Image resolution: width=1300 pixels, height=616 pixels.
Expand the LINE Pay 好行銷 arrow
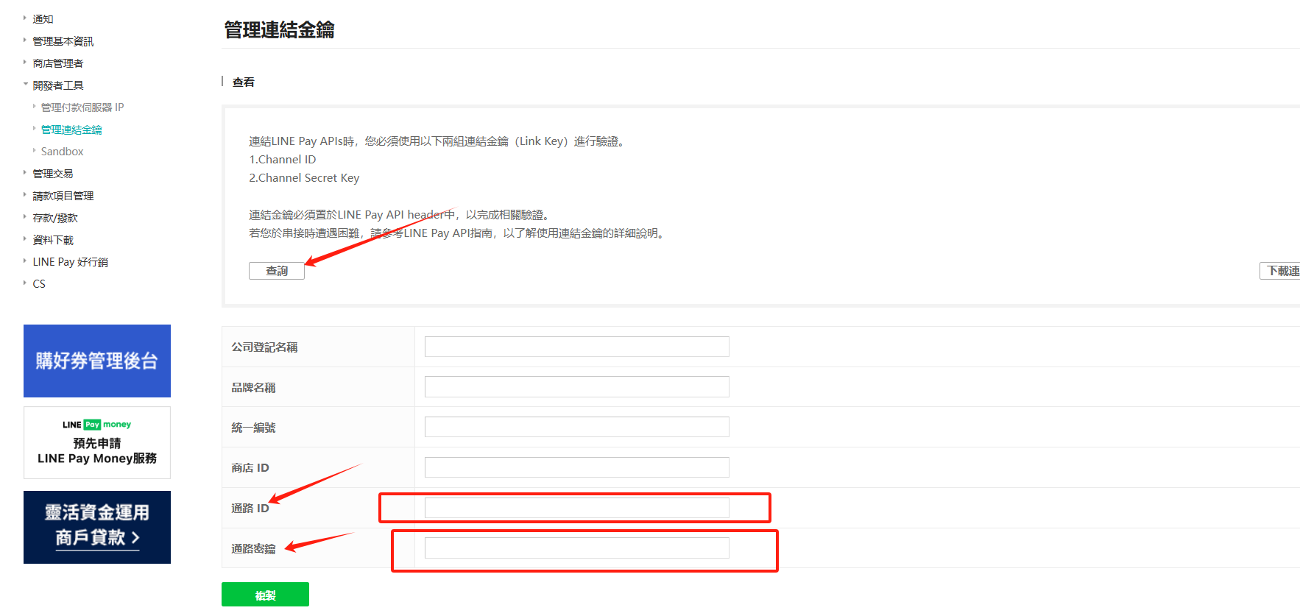coord(25,261)
